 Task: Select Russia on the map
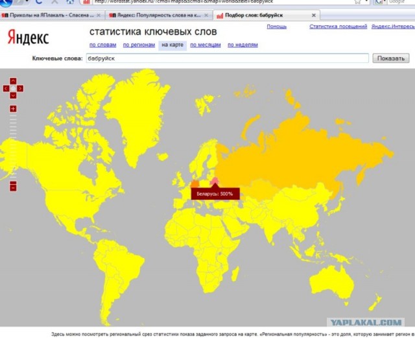pos(296,154)
